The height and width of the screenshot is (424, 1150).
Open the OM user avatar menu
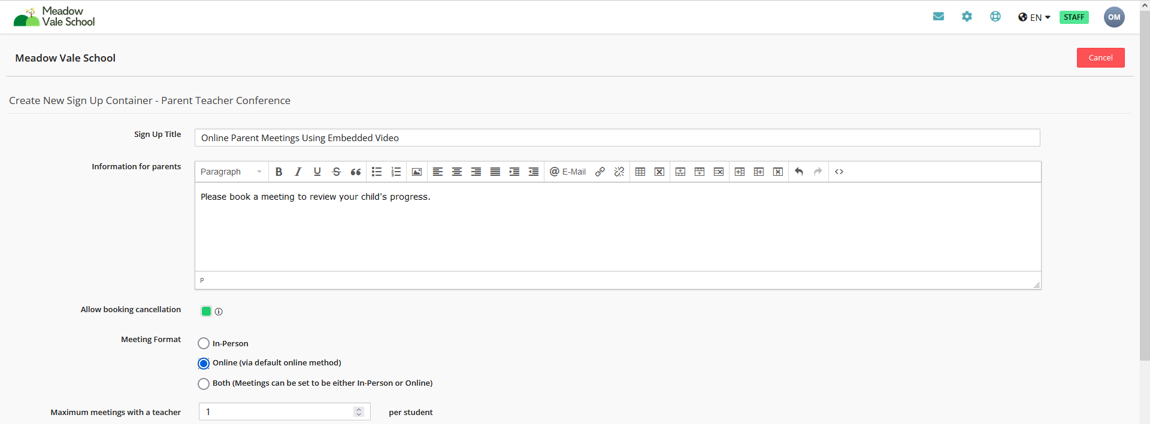(1114, 17)
